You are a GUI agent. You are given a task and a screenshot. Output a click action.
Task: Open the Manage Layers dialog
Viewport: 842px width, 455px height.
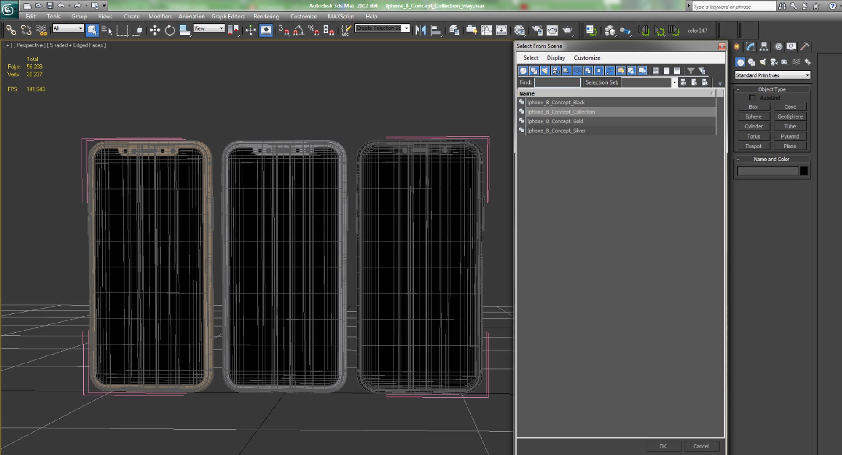454,30
